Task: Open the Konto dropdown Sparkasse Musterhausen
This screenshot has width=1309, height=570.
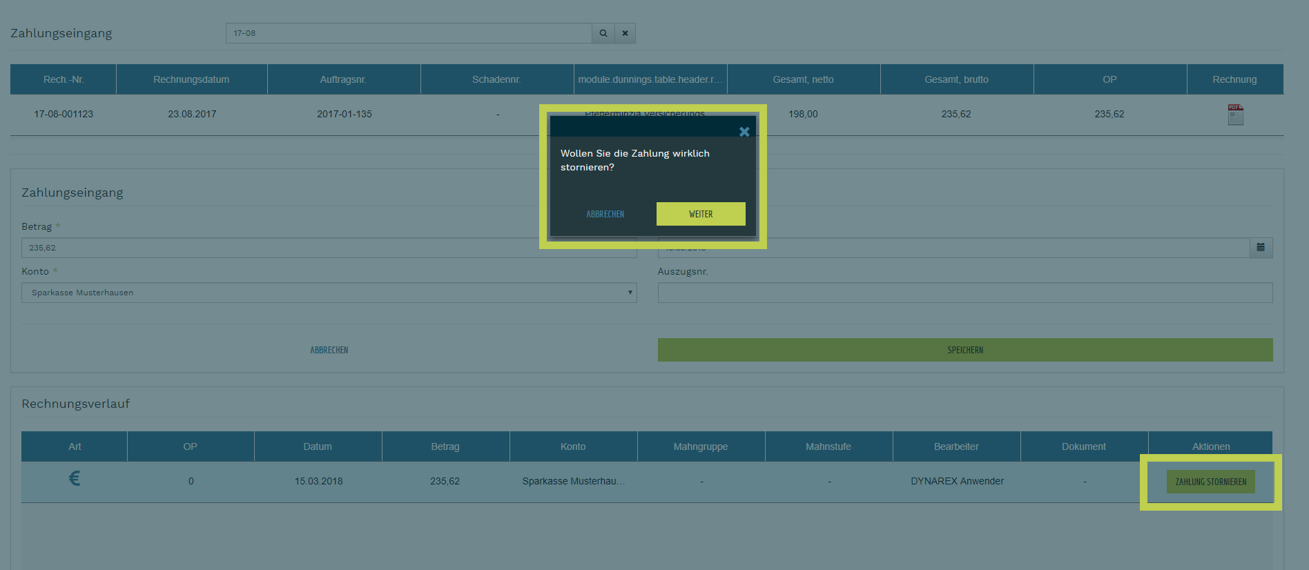Action: tap(329, 293)
